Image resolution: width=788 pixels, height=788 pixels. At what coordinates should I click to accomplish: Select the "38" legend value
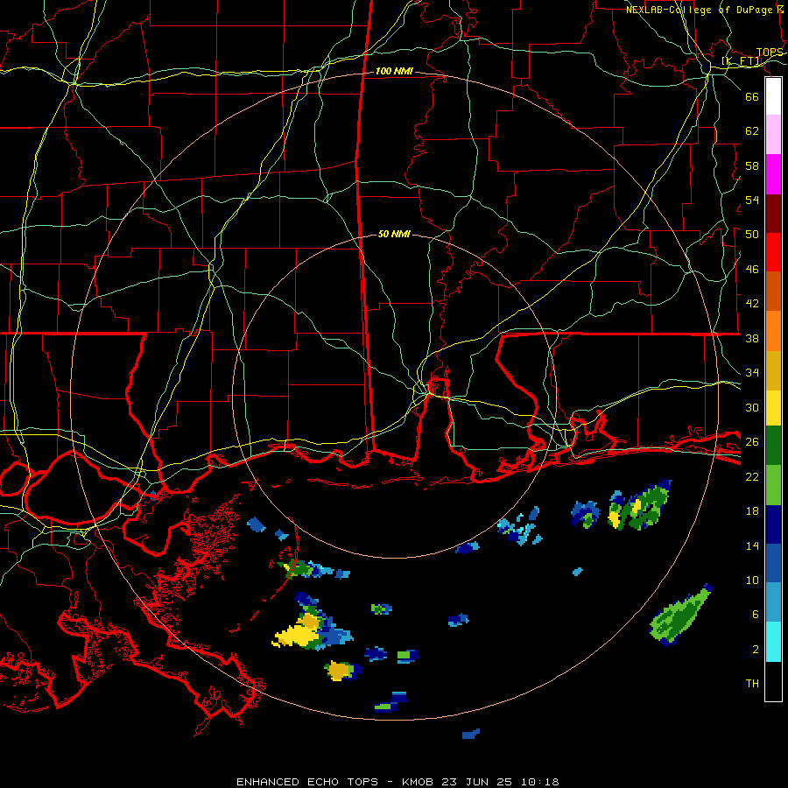[x=752, y=338]
